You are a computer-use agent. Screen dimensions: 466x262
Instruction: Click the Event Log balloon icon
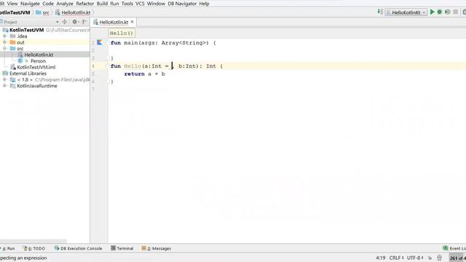pos(445,248)
